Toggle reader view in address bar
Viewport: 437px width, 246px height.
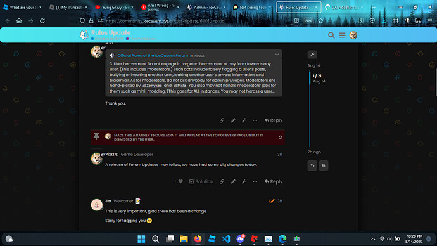click(x=296, y=21)
